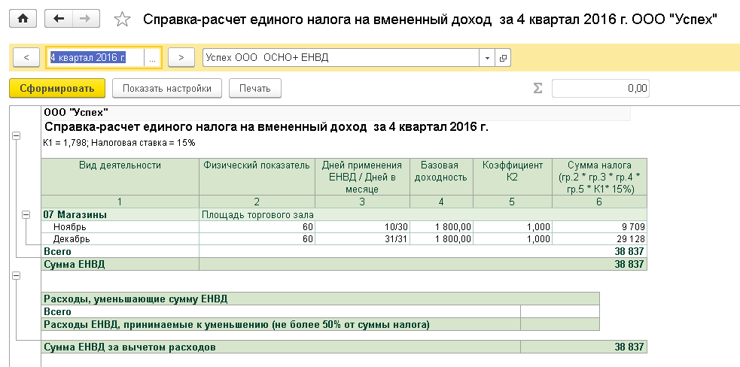Select the Ноябрь row cell
Viewport: 740px width, 367px height.
pyautogui.click(x=120, y=226)
